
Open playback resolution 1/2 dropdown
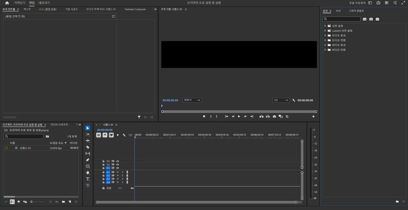pyautogui.click(x=281, y=100)
